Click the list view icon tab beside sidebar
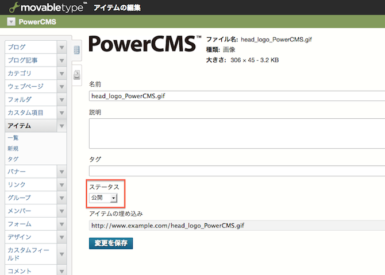Viewport: 385px width, 275px height. 76,50
